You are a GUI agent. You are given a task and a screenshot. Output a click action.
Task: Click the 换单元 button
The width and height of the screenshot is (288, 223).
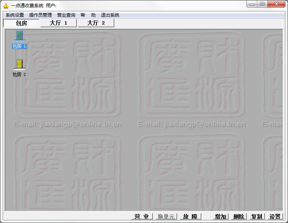tap(166, 217)
